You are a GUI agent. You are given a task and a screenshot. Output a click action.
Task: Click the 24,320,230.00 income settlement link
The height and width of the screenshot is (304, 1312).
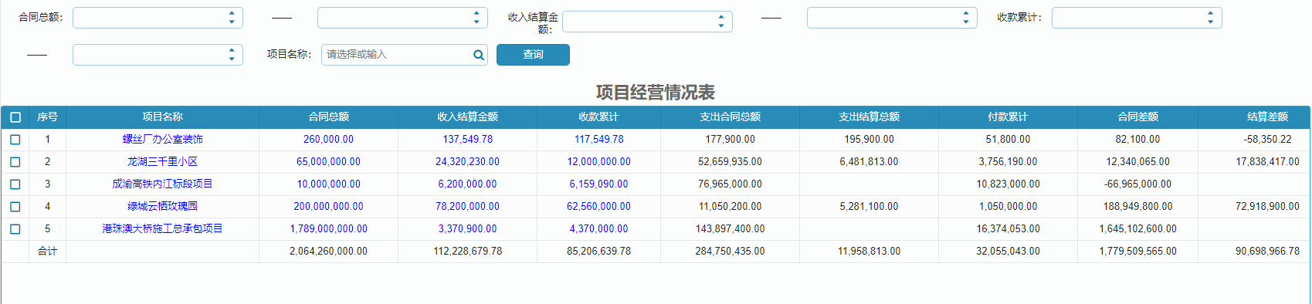pos(467,162)
